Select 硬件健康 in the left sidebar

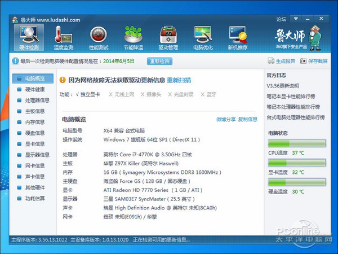[34, 89]
